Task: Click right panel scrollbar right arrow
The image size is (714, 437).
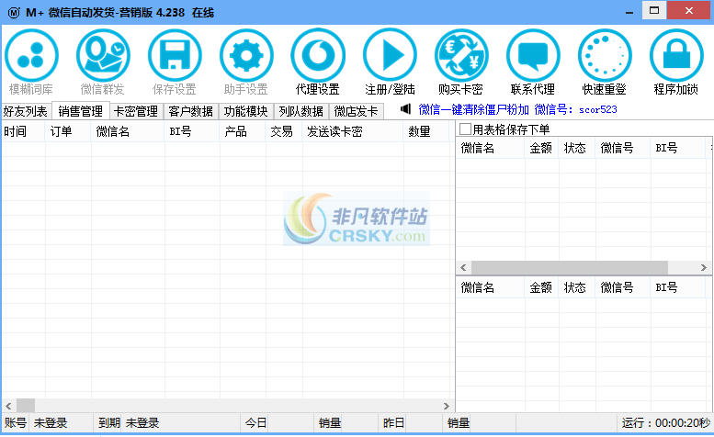Action: click(x=704, y=267)
